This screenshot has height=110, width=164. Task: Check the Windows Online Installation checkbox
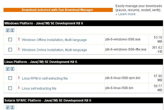pyautogui.click(x=10, y=50)
